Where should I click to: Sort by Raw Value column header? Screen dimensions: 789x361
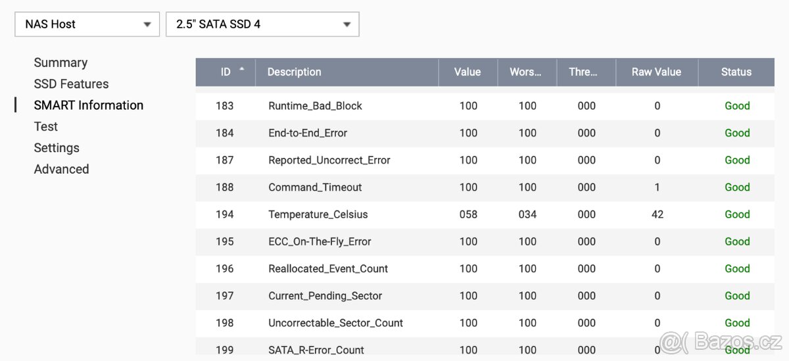tap(656, 72)
